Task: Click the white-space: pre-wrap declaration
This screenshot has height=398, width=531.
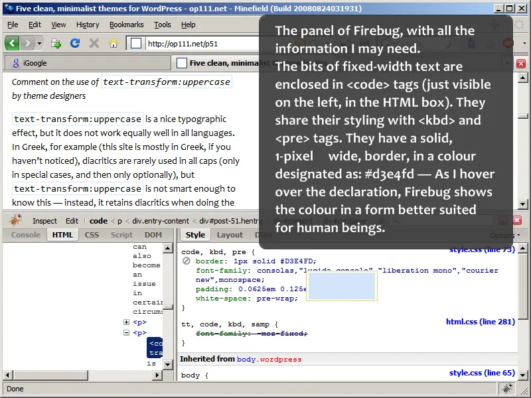Action: coord(246,298)
